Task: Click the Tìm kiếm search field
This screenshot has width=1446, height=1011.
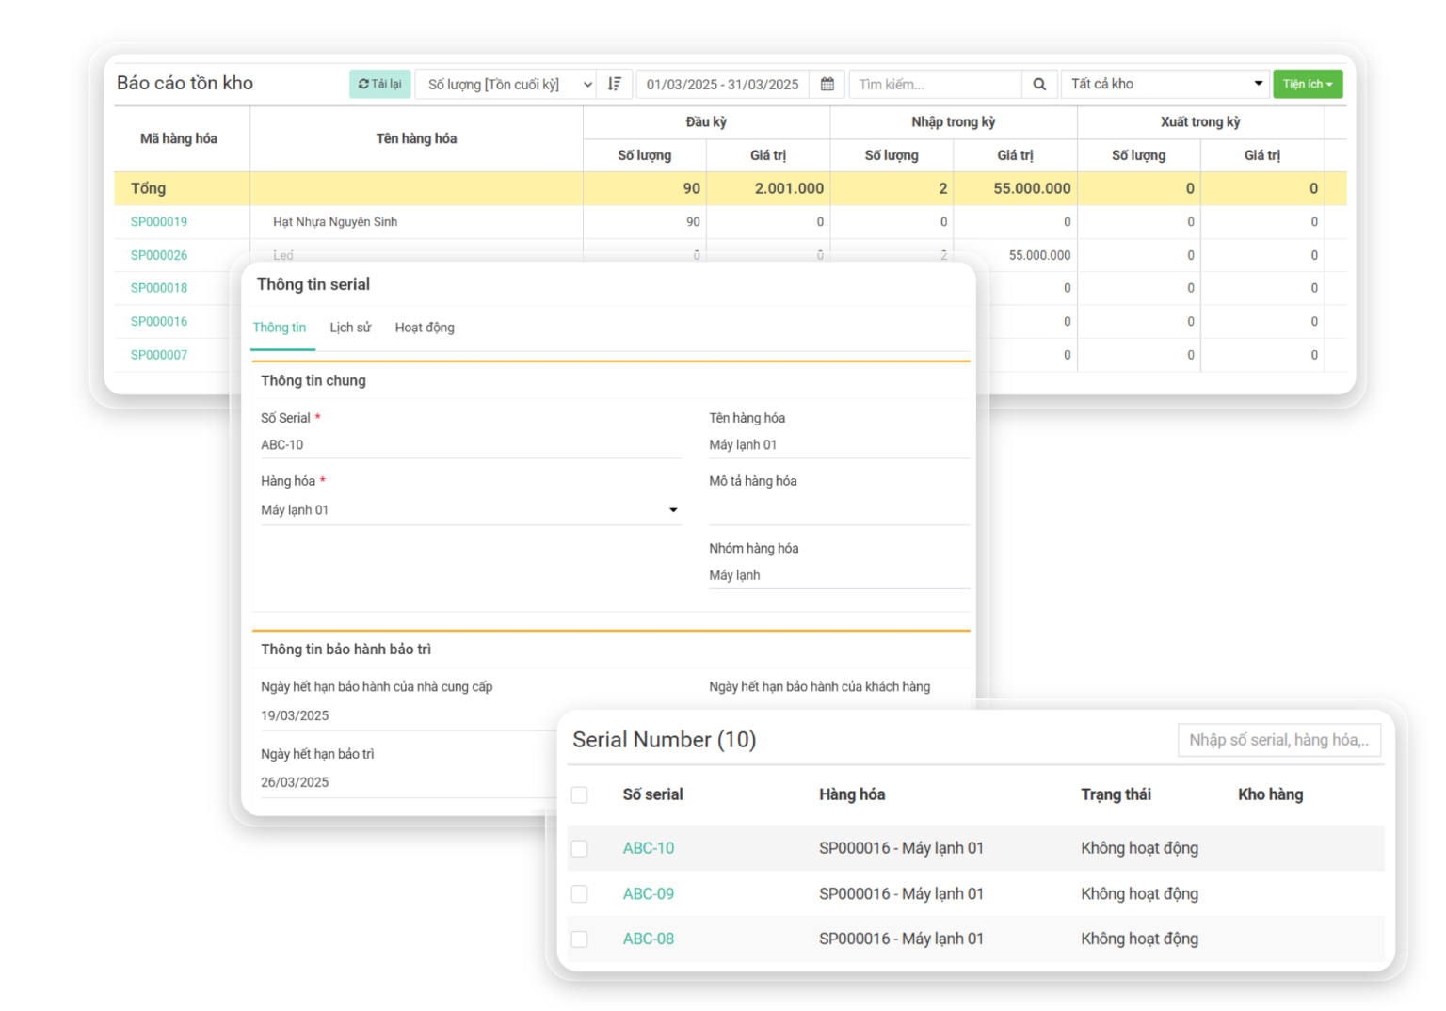Action: 935,84
